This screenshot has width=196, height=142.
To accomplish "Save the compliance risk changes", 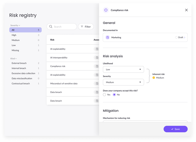I will 175,129.
